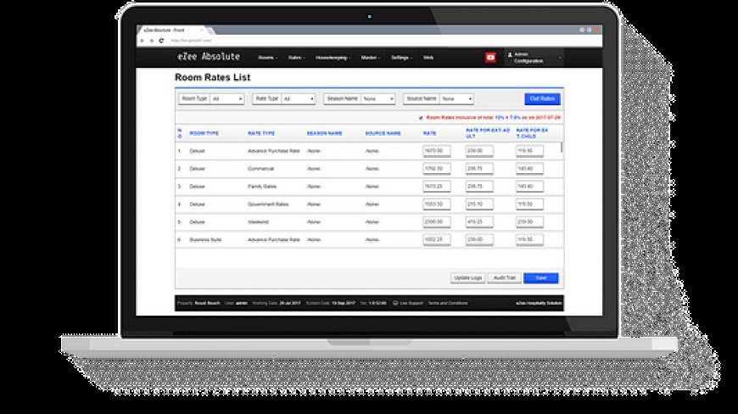Click the 'Government Rates' rate type cell

click(268, 204)
